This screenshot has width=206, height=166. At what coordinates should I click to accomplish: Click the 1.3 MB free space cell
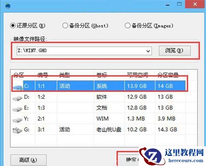tap(136, 118)
